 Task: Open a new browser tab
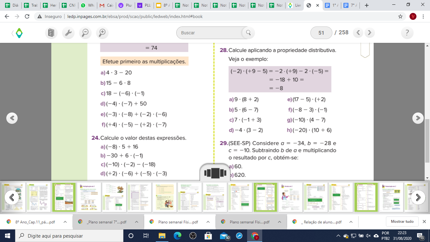366,5
